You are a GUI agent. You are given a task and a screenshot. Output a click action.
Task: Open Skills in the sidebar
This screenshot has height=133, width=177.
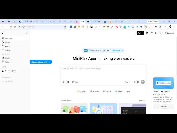pos(15,62)
